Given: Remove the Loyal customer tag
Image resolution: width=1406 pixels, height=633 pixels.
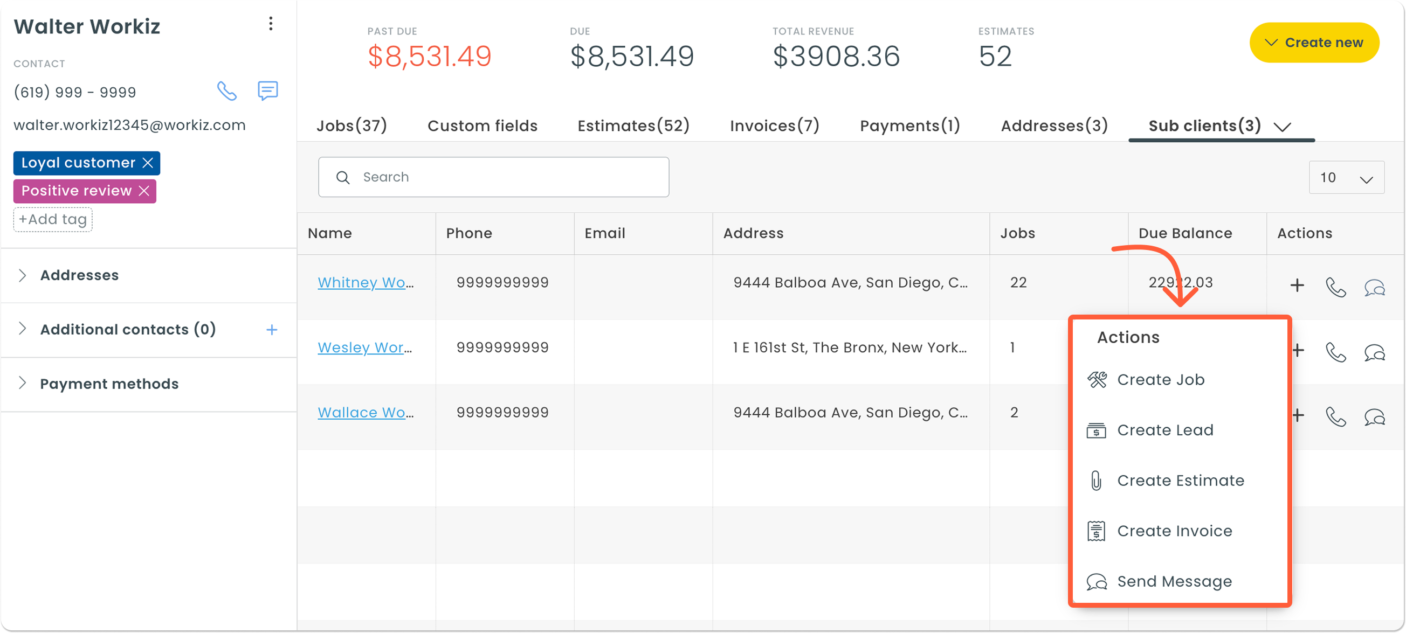Looking at the screenshot, I should click(148, 163).
